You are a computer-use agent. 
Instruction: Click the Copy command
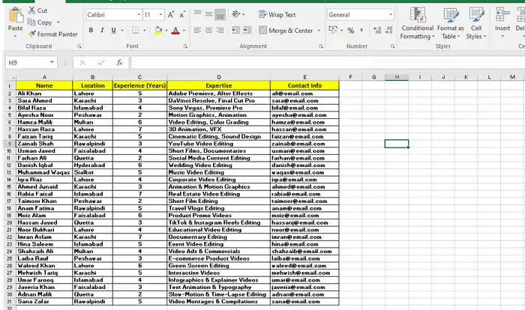click(x=40, y=22)
